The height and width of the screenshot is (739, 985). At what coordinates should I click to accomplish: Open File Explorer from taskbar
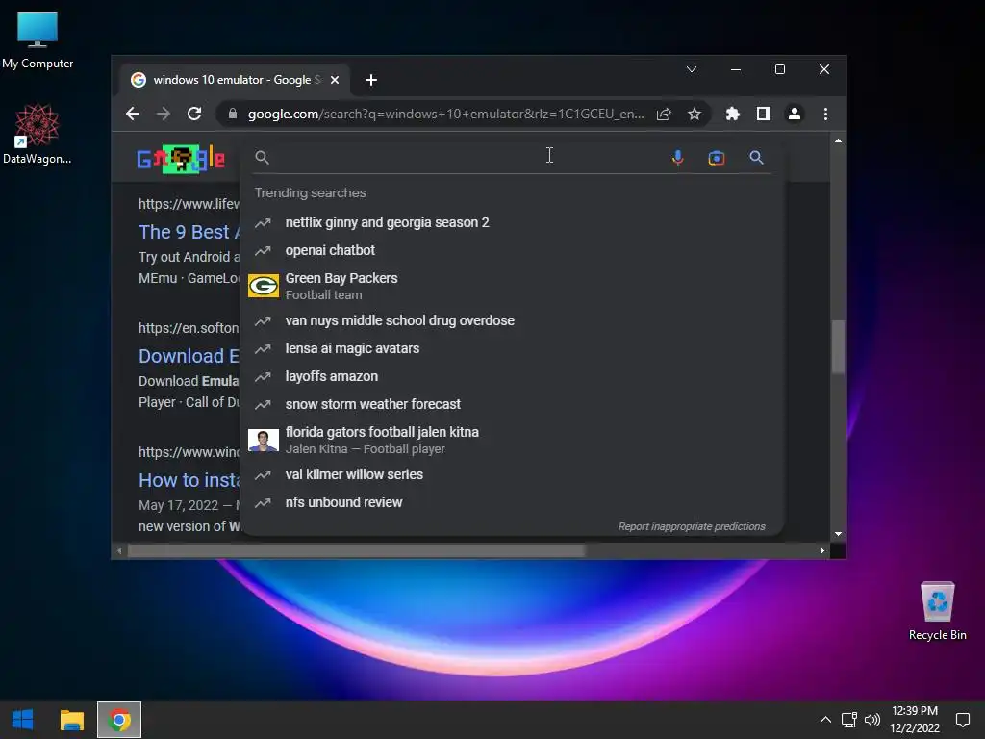[x=71, y=720]
